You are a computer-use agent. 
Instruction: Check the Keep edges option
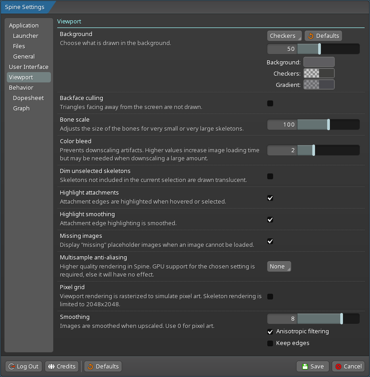[270, 344]
